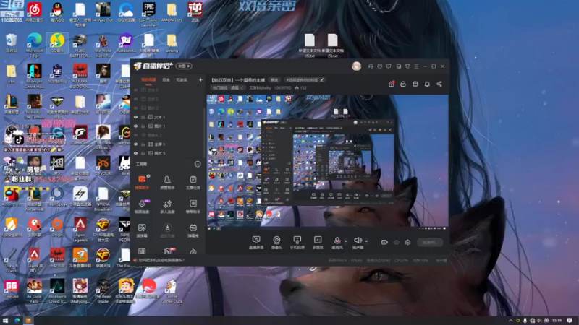Open the gift box icon with red dot
This screenshot has height=325, width=579.
[392, 84]
